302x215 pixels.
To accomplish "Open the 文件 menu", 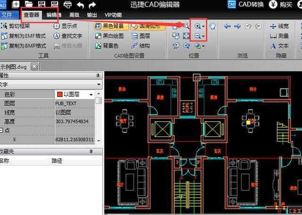I will point(8,15).
